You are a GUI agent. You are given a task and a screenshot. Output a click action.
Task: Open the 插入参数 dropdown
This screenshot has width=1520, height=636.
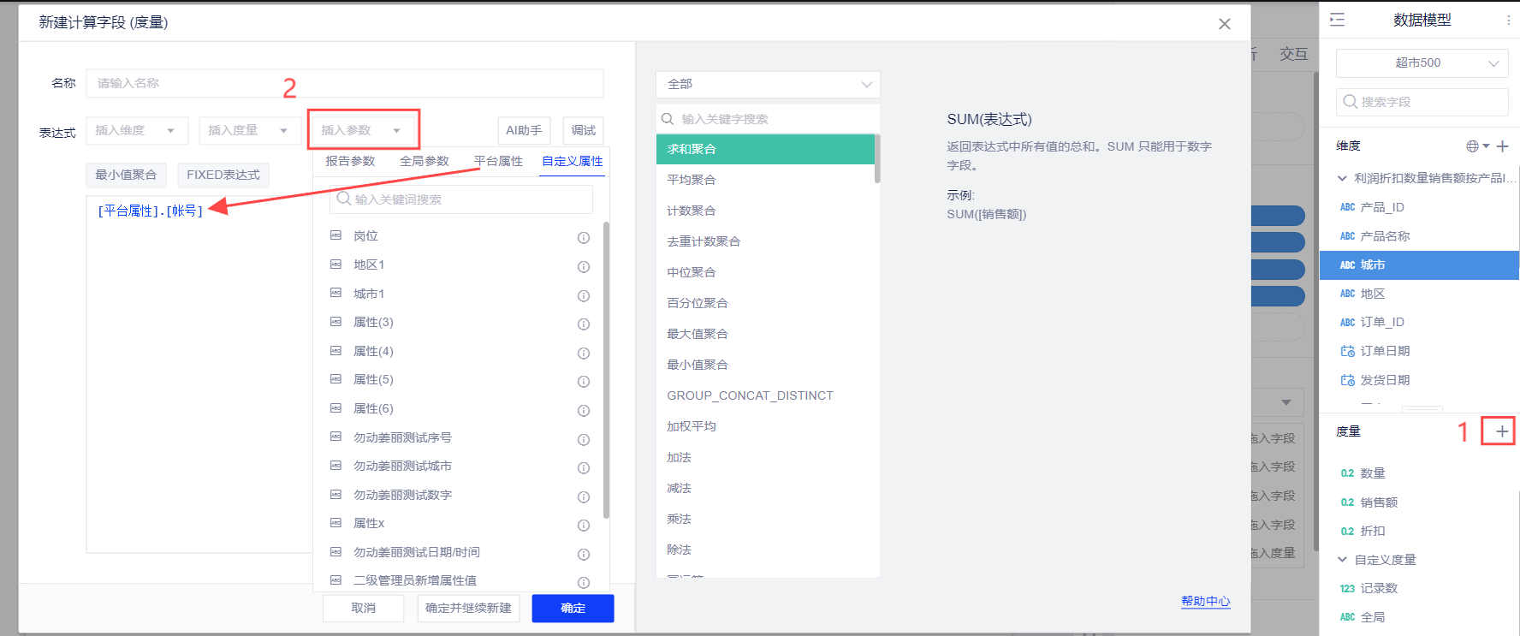[x=361, y=130]
